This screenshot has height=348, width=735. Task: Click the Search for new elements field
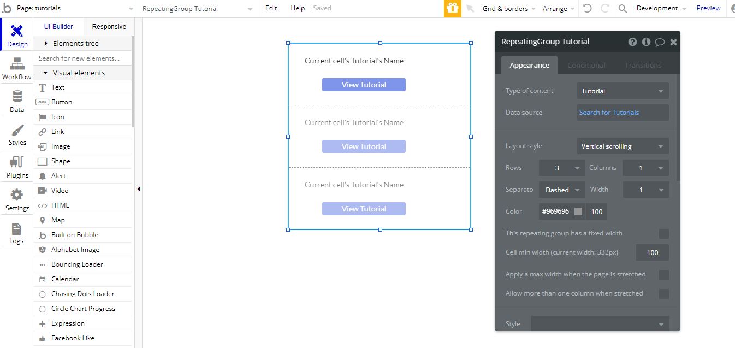pyautogui.click(x=82, y=58)
